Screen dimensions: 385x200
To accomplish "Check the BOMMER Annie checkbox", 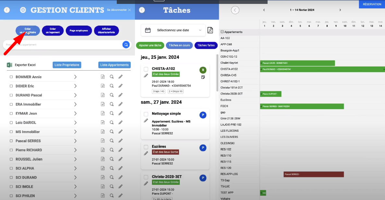I will [x=11, y=77].
